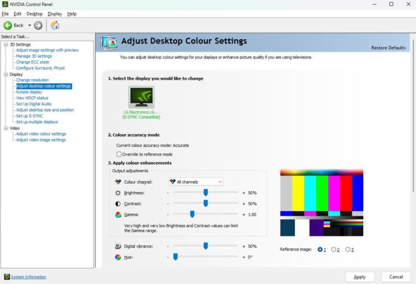Open Configure Surround, PhysX
Image resolution: width=416 pixels, height=284 pixels.
(40, 68)
